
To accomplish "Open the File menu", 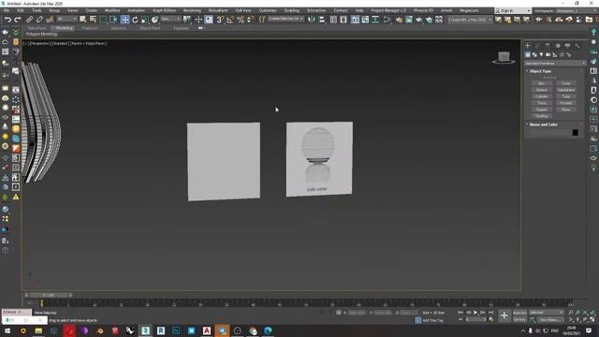I will tap(7, 10).
